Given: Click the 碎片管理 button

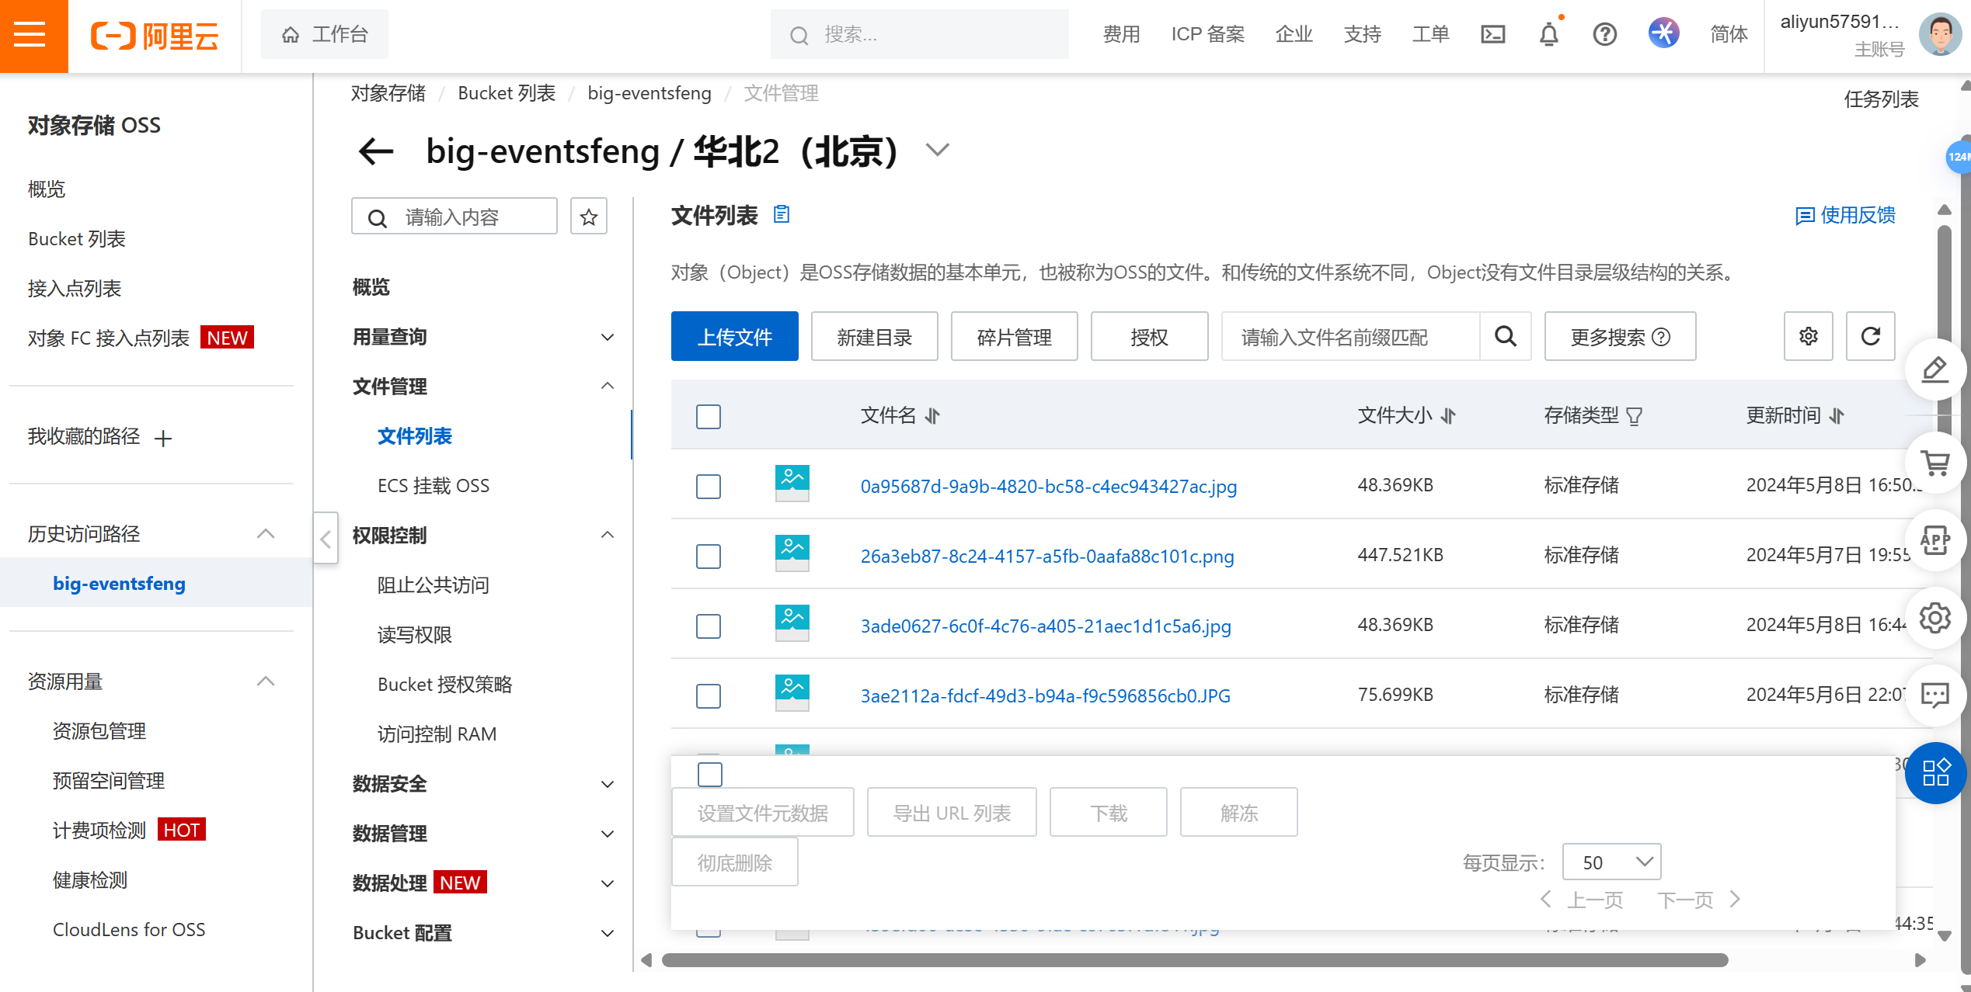Looking at the screenshot, I should (x=1015, y=336).
